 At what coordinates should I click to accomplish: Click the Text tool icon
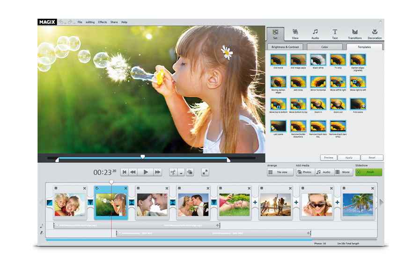pyautogui.click(x=335, y=34)
